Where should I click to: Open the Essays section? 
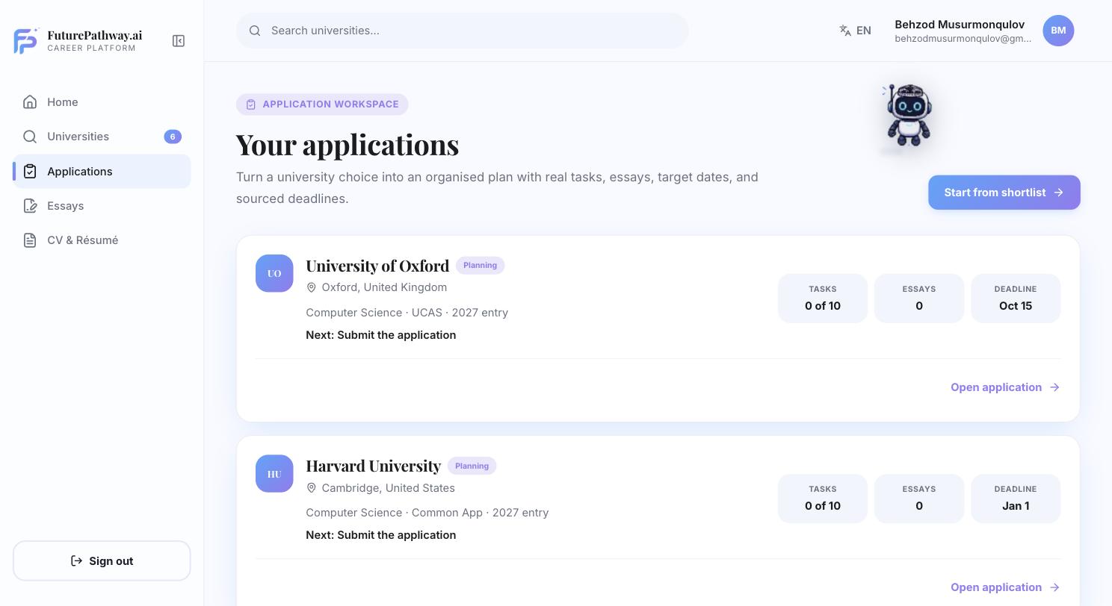[102, 206]
